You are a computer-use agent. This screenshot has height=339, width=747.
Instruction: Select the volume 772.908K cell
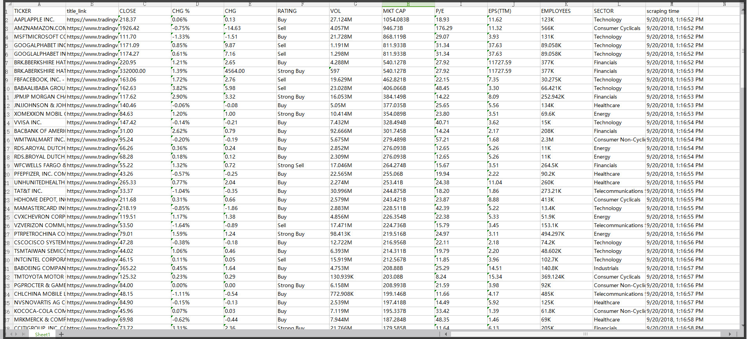355,294
